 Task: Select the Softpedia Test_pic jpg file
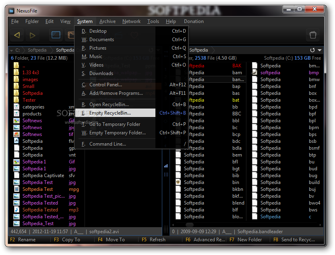44,196
